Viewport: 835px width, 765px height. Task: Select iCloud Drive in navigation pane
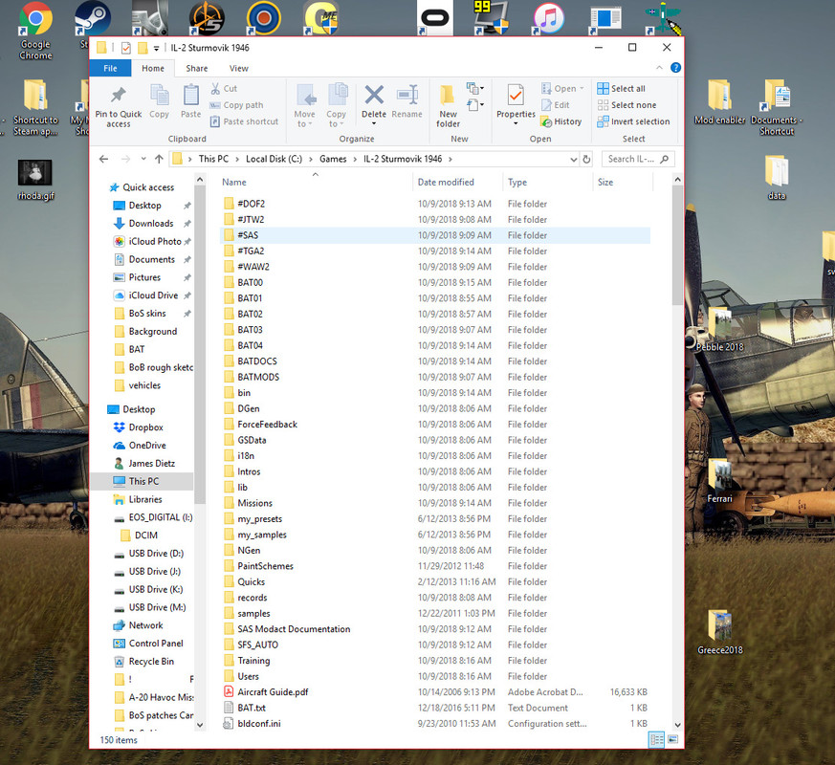point(153,295)
